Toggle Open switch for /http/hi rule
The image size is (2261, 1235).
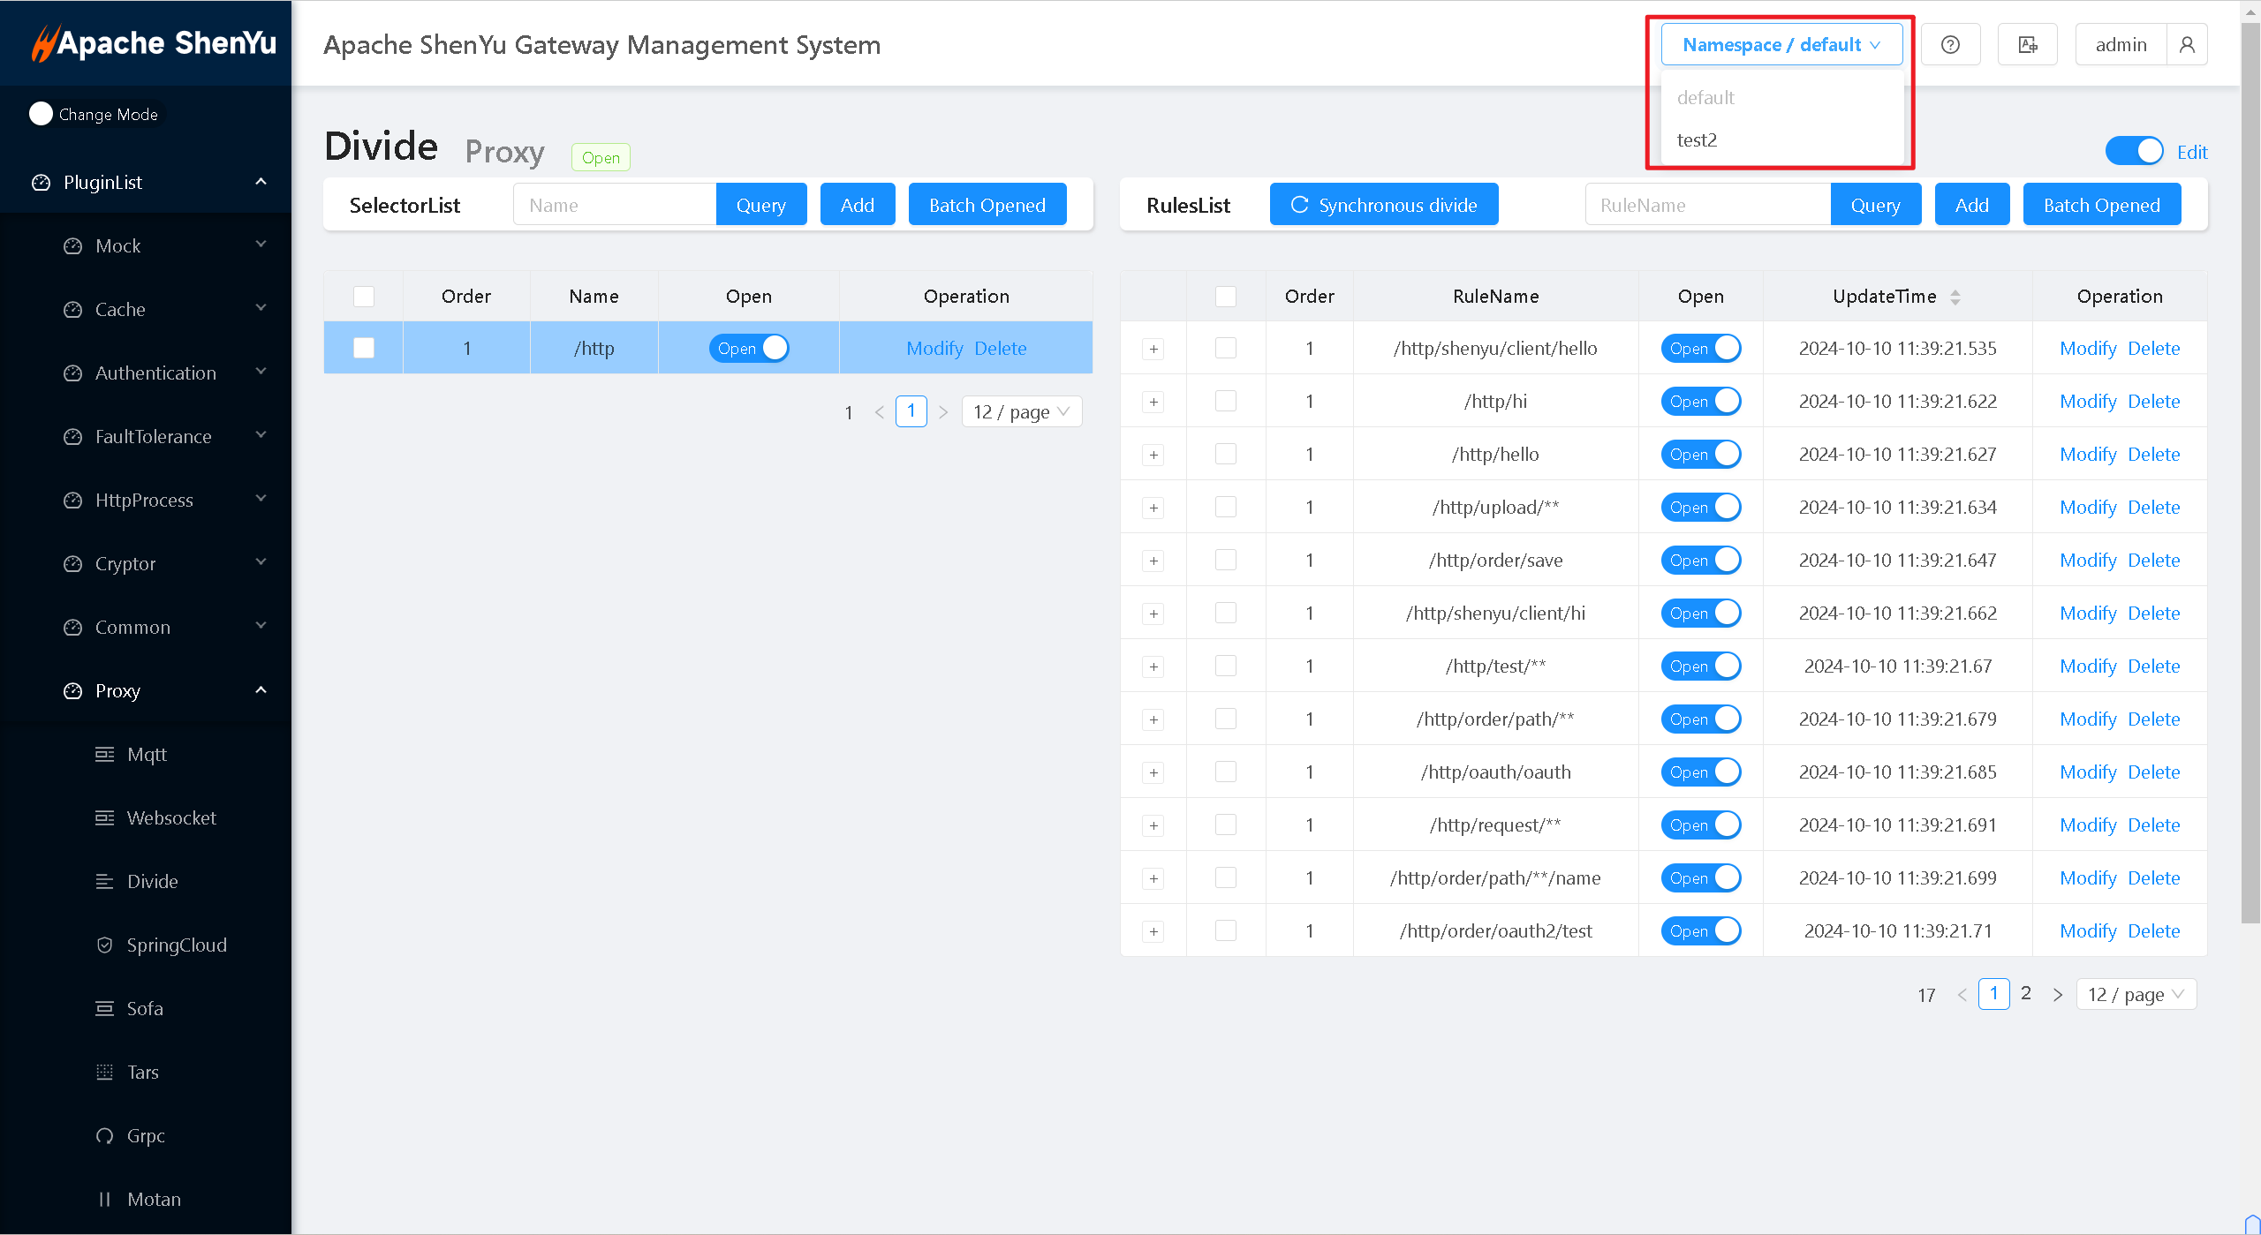pos(1700,402)
